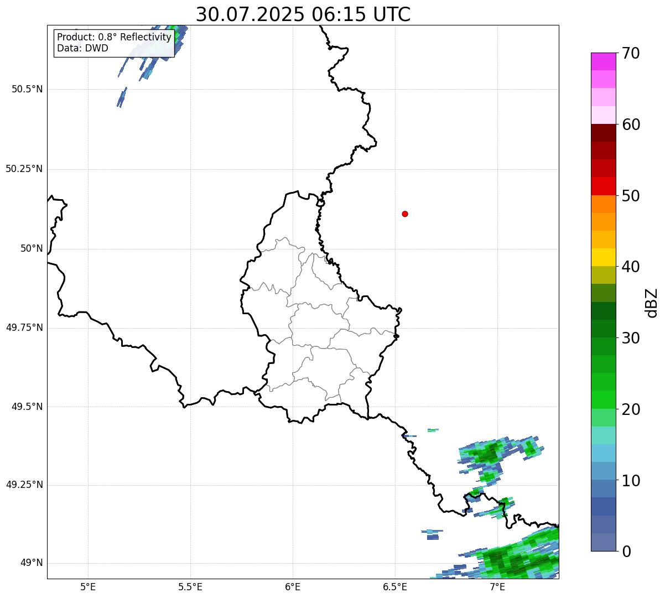
Task: Click the colorbar tick label 30
Action: coord(631,338)
